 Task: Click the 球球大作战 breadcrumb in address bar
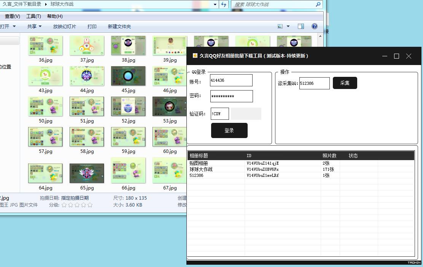pyautogui.click(x=62, y=4)
